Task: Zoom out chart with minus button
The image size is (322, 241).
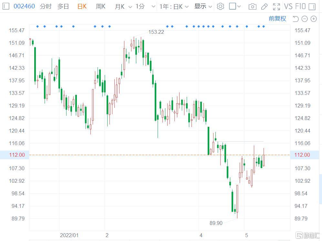Action: (304, 19)
